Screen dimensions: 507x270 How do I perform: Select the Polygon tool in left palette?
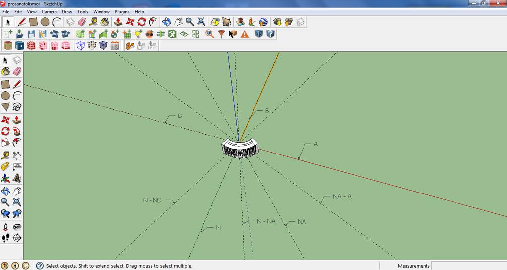[5, 107]
